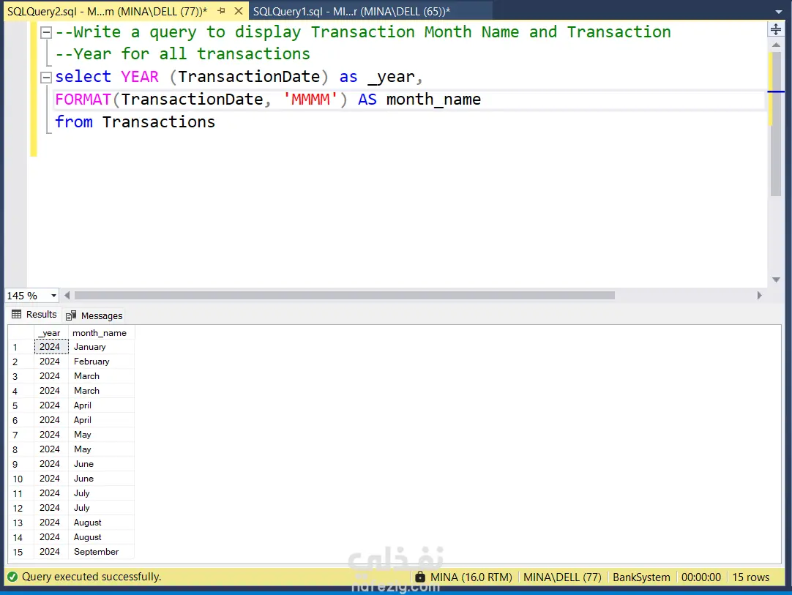Close the SQLQuery2.sql tab
Screen dimensions: 792x595
[x=239, y=10]
